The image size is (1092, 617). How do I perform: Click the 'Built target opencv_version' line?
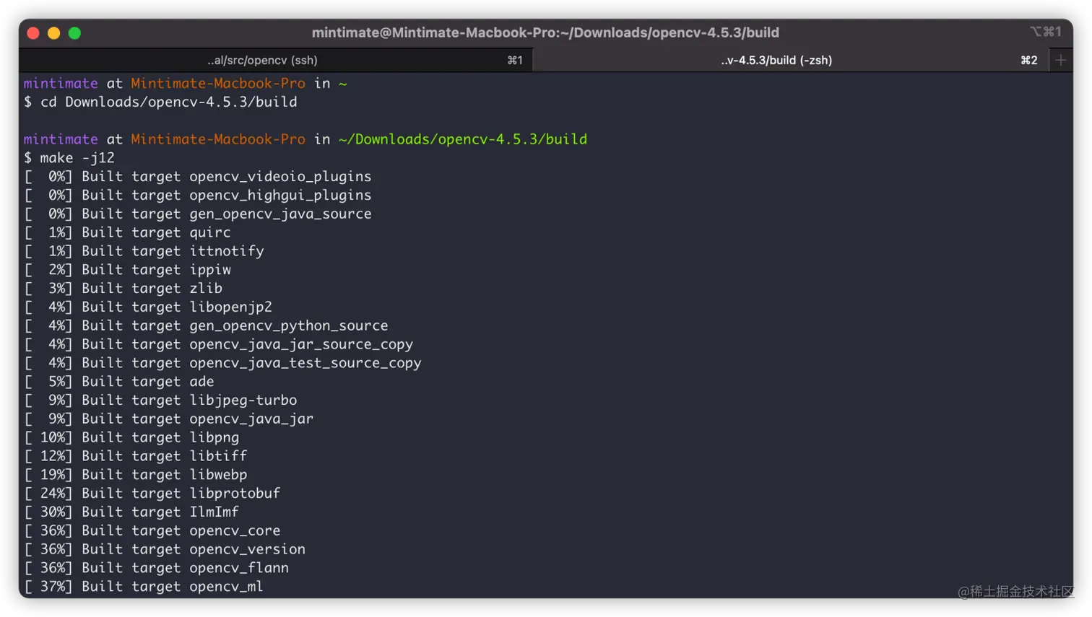pyautogui.click(x=165, y=549)
